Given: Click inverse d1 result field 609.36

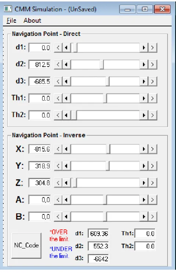Looking at the screenshot, I should [x=98, y=233].
